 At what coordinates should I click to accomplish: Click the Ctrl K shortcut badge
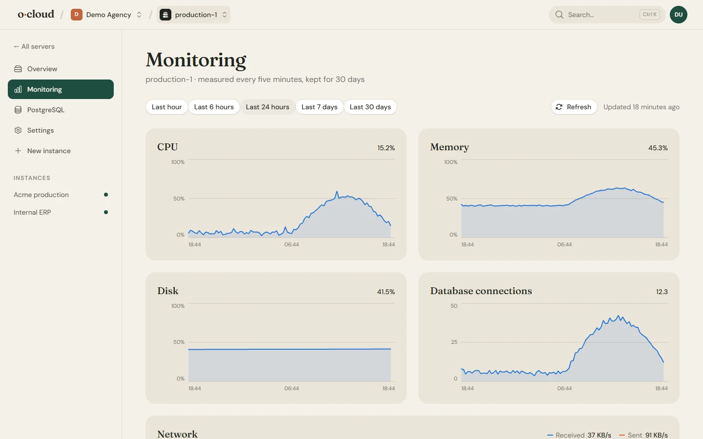click(650, 15)
